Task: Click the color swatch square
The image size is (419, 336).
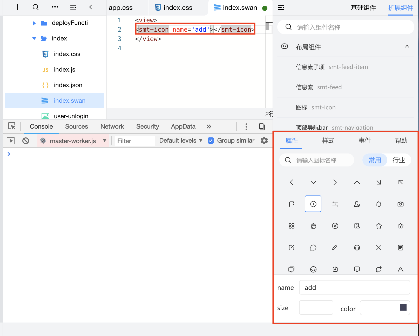Action: tap(403, 307)
